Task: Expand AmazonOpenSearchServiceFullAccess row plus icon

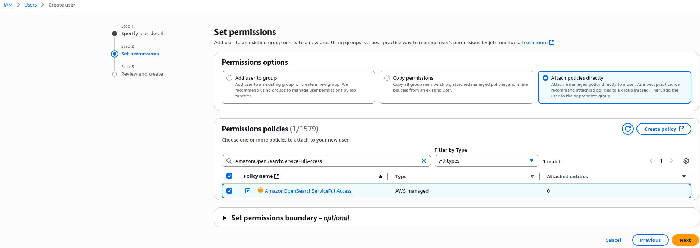Action: (248, 191)
